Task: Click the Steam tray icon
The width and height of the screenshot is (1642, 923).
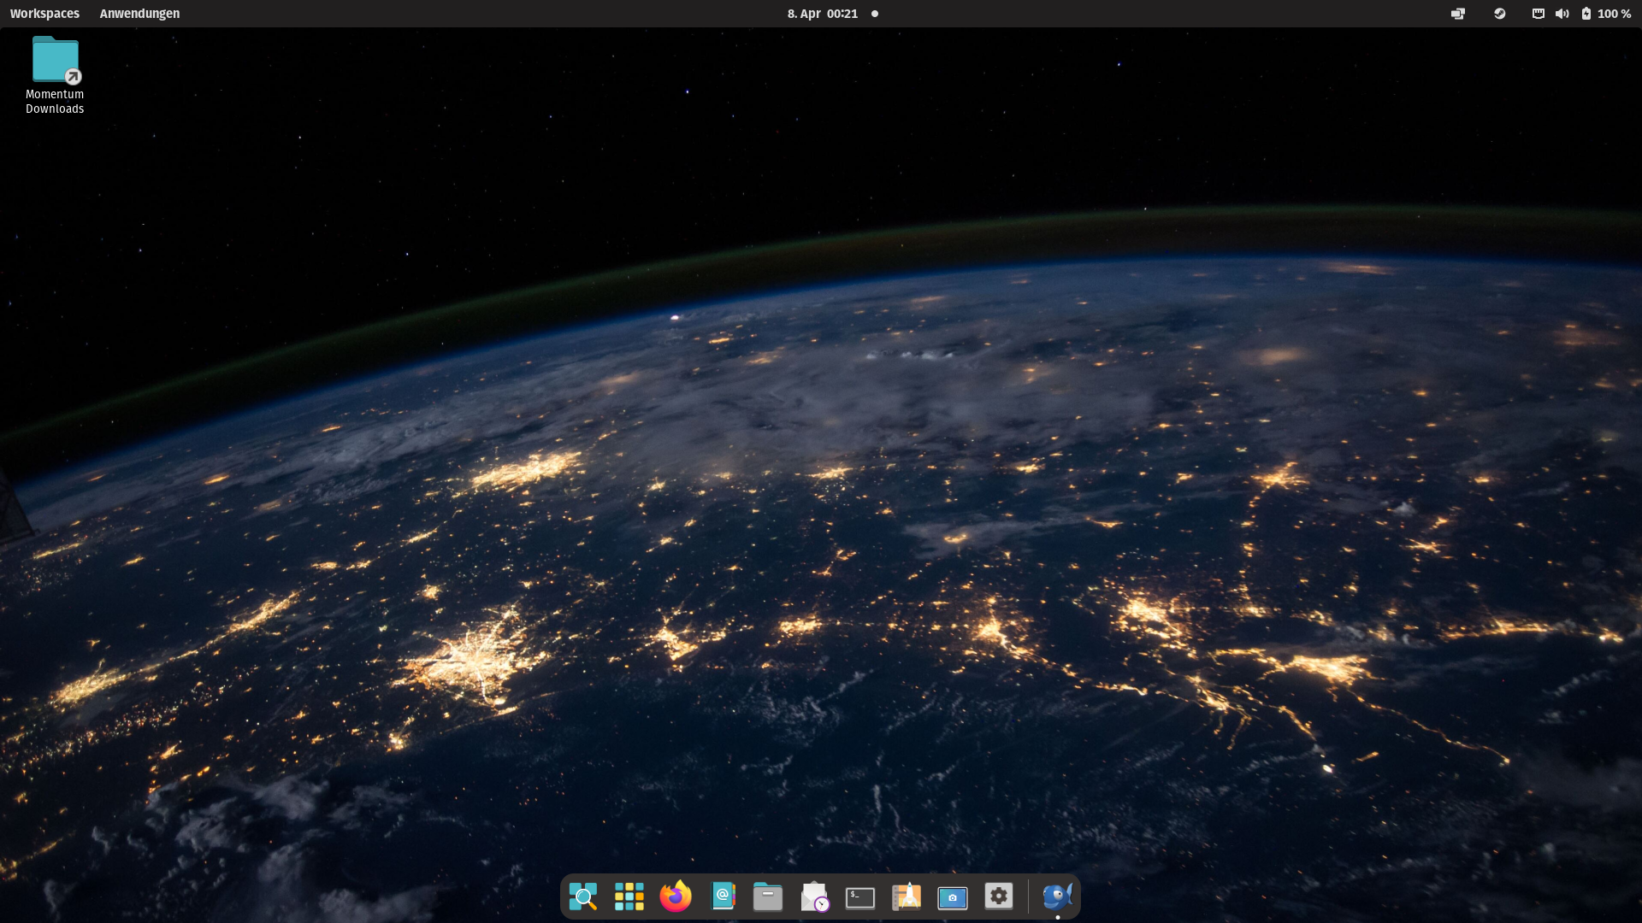Action: 1499,14
